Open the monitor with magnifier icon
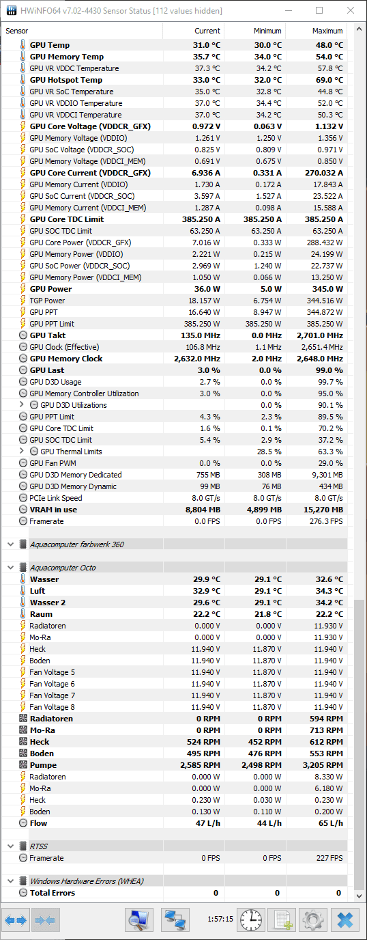Screen dimensions: 367x940 pos(139,920)
